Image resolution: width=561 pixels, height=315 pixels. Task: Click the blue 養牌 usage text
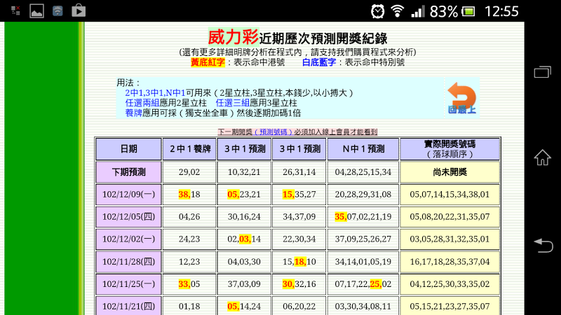coord(133,113)
